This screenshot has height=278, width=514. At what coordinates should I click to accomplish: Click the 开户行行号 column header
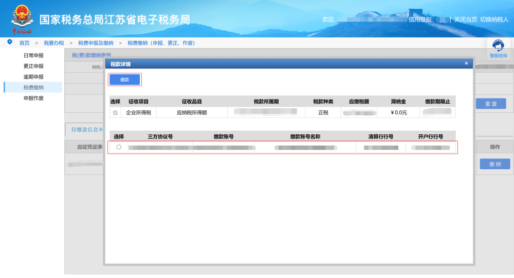point(430,137)
